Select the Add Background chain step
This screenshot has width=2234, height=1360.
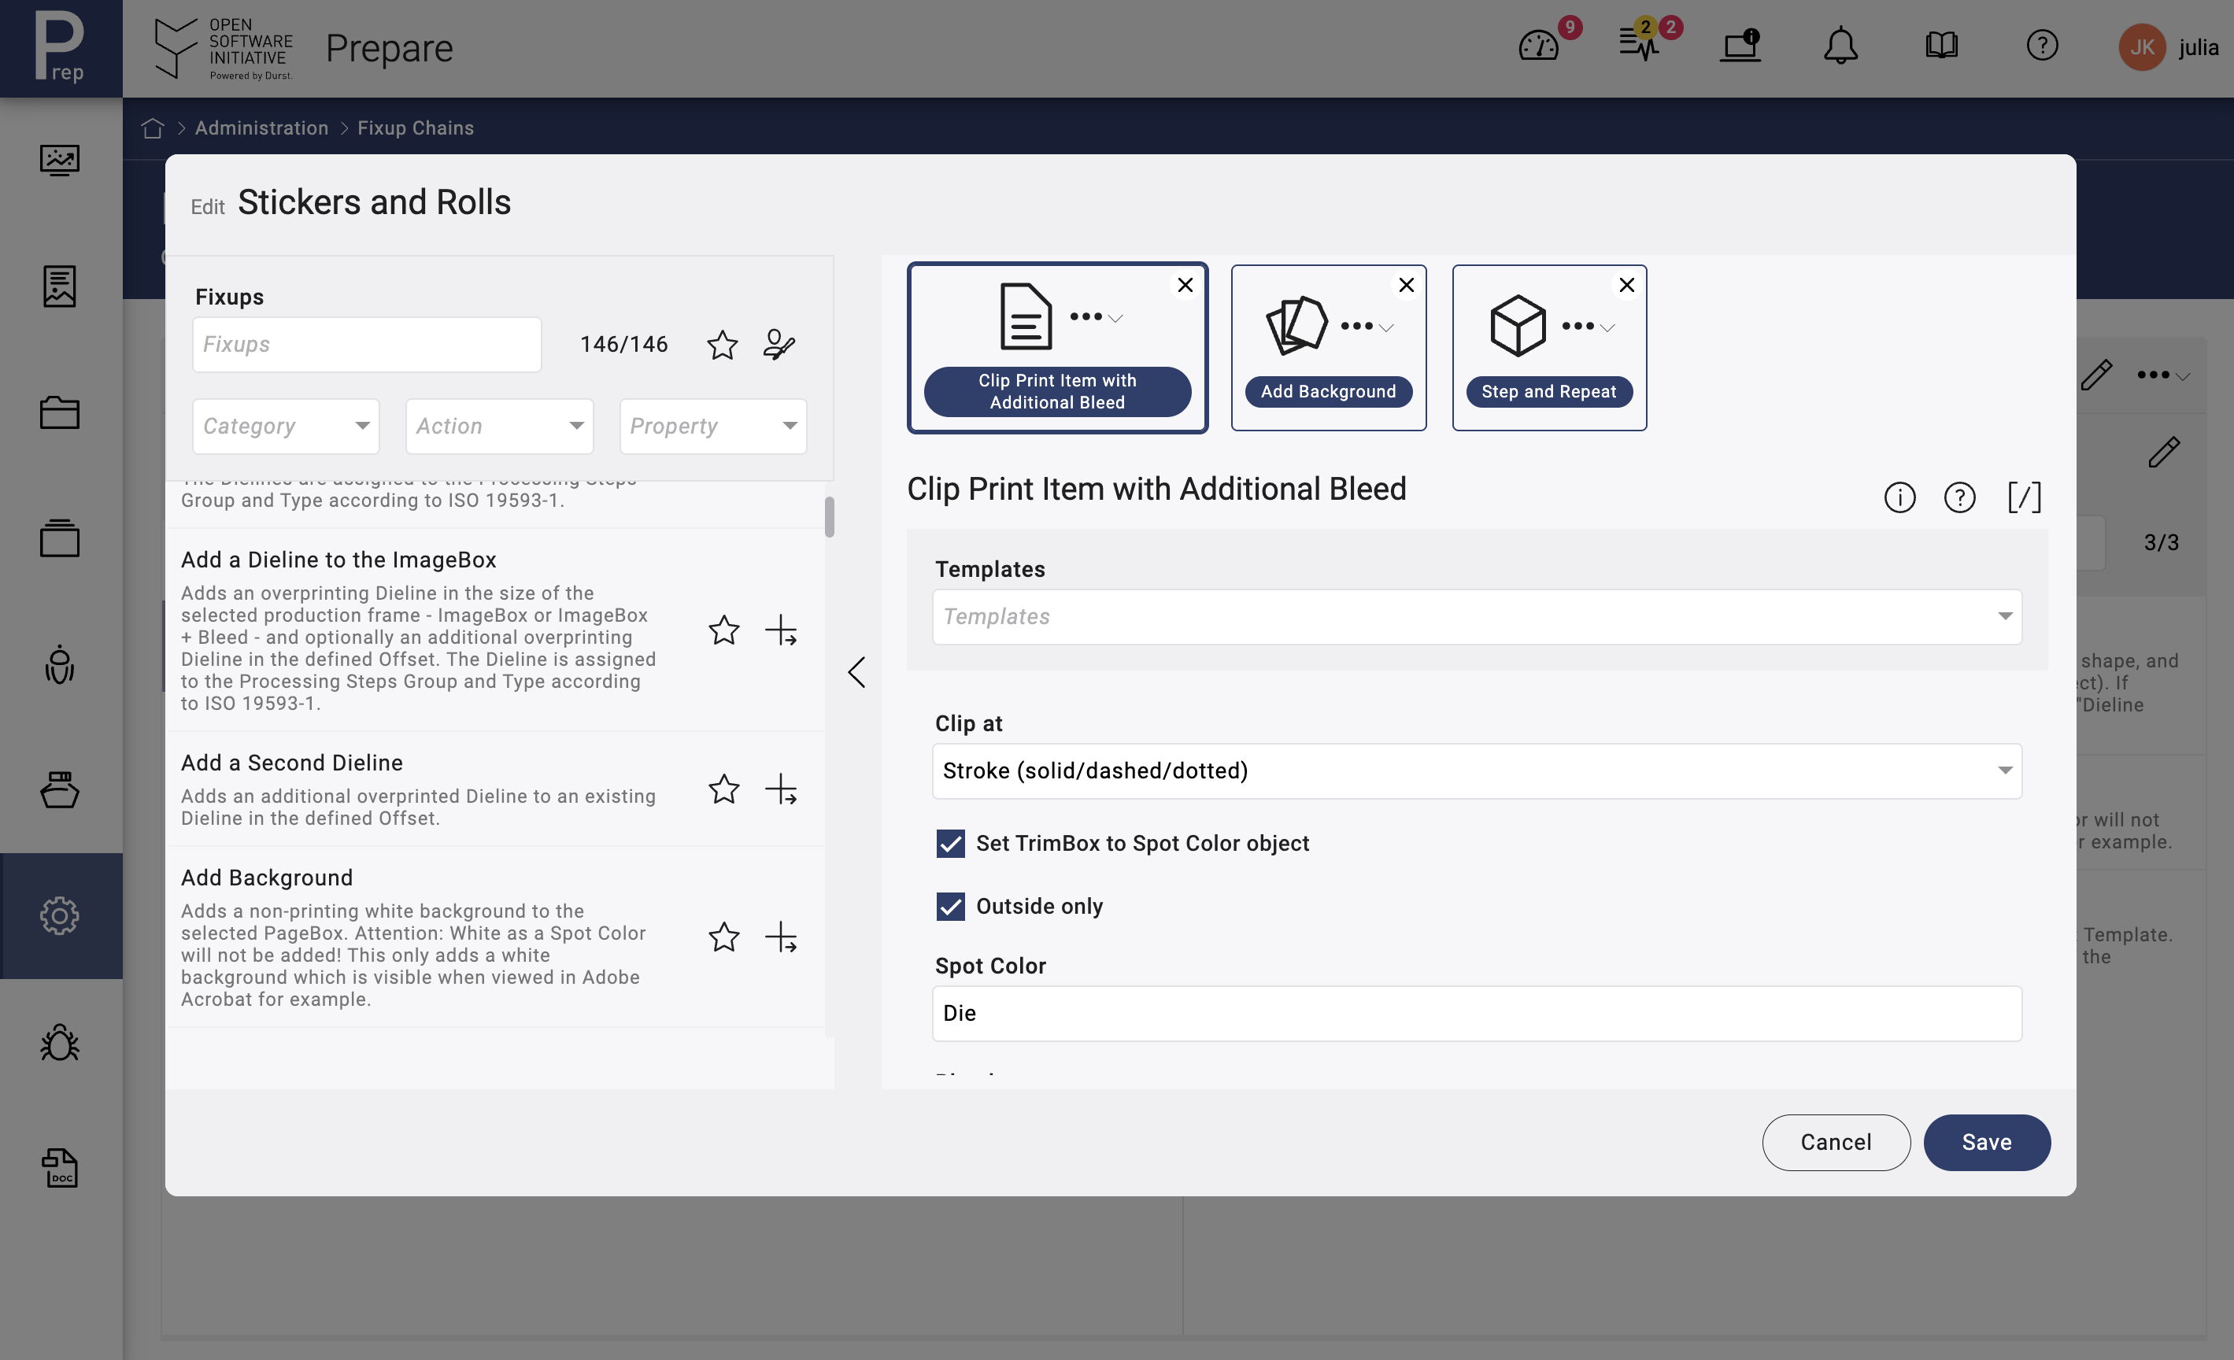tap(1328, 347)
